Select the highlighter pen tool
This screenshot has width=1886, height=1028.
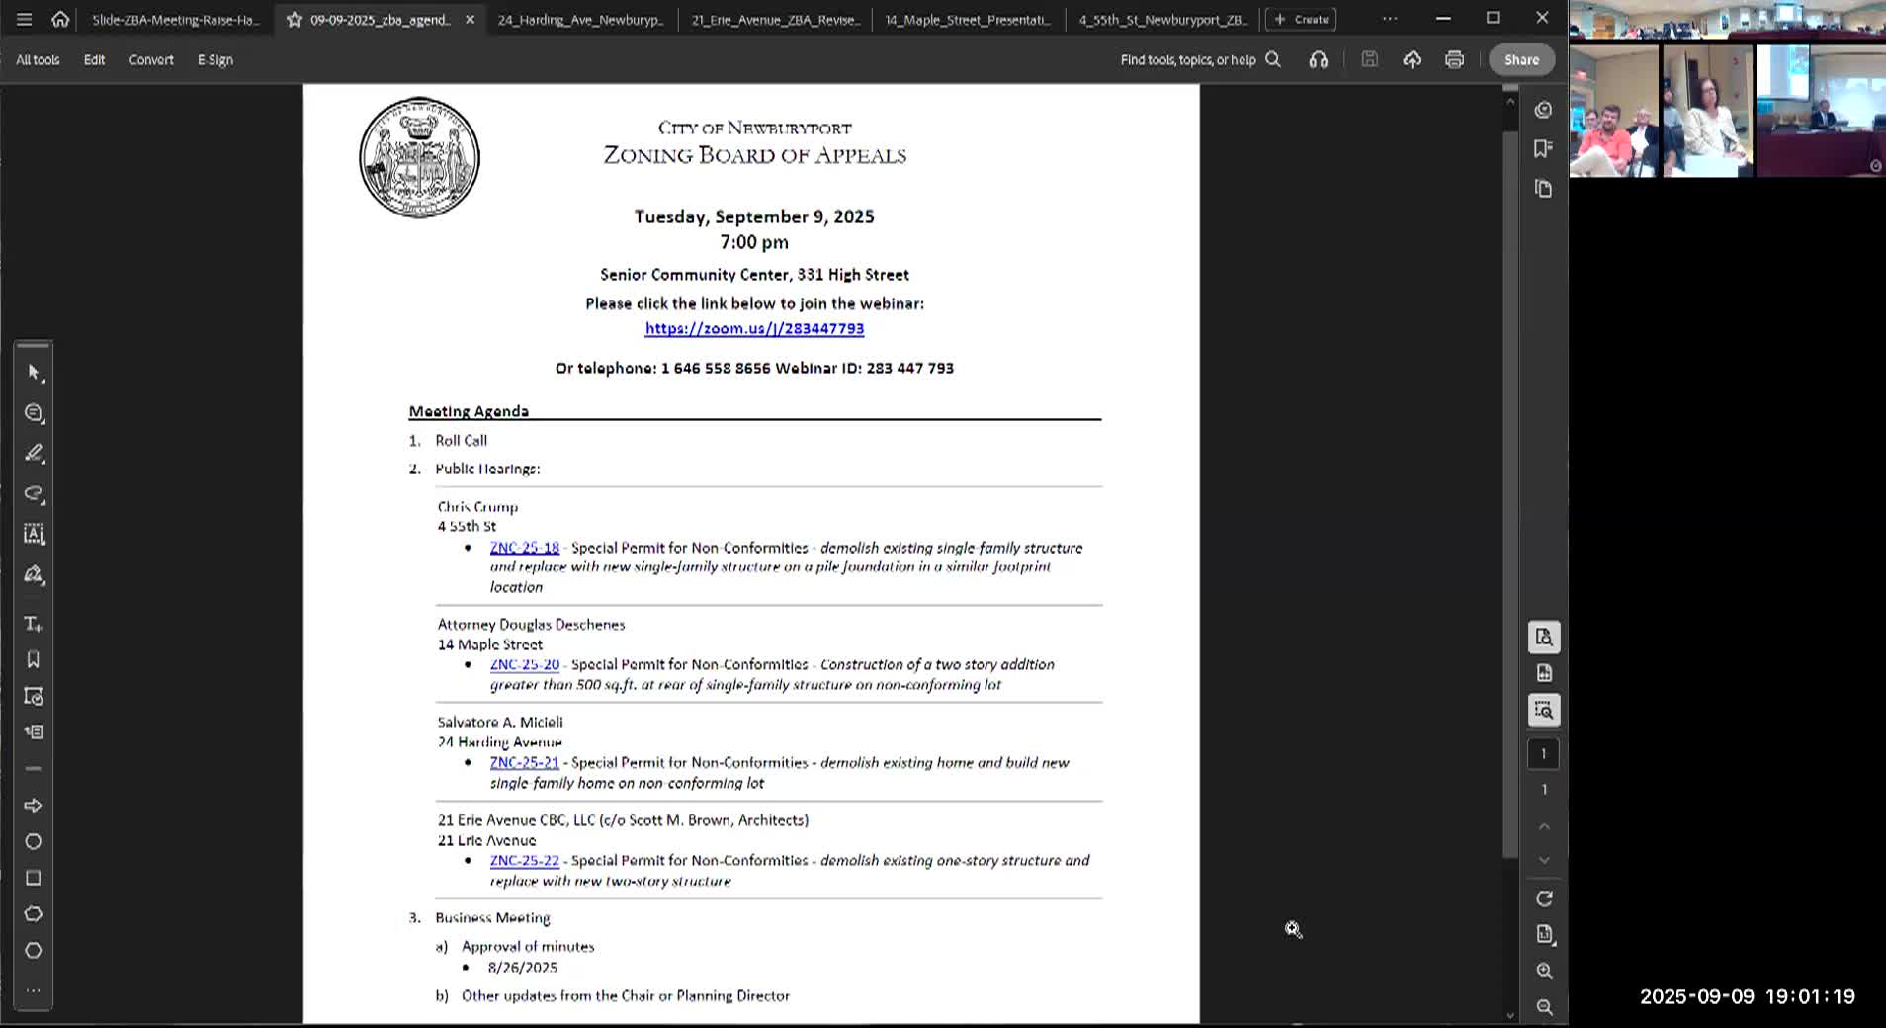tap(34, 453)
